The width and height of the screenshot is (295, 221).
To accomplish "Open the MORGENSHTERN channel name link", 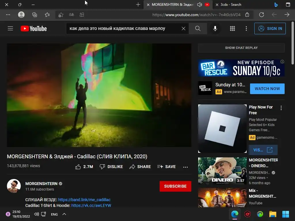I will pos(41,184).
